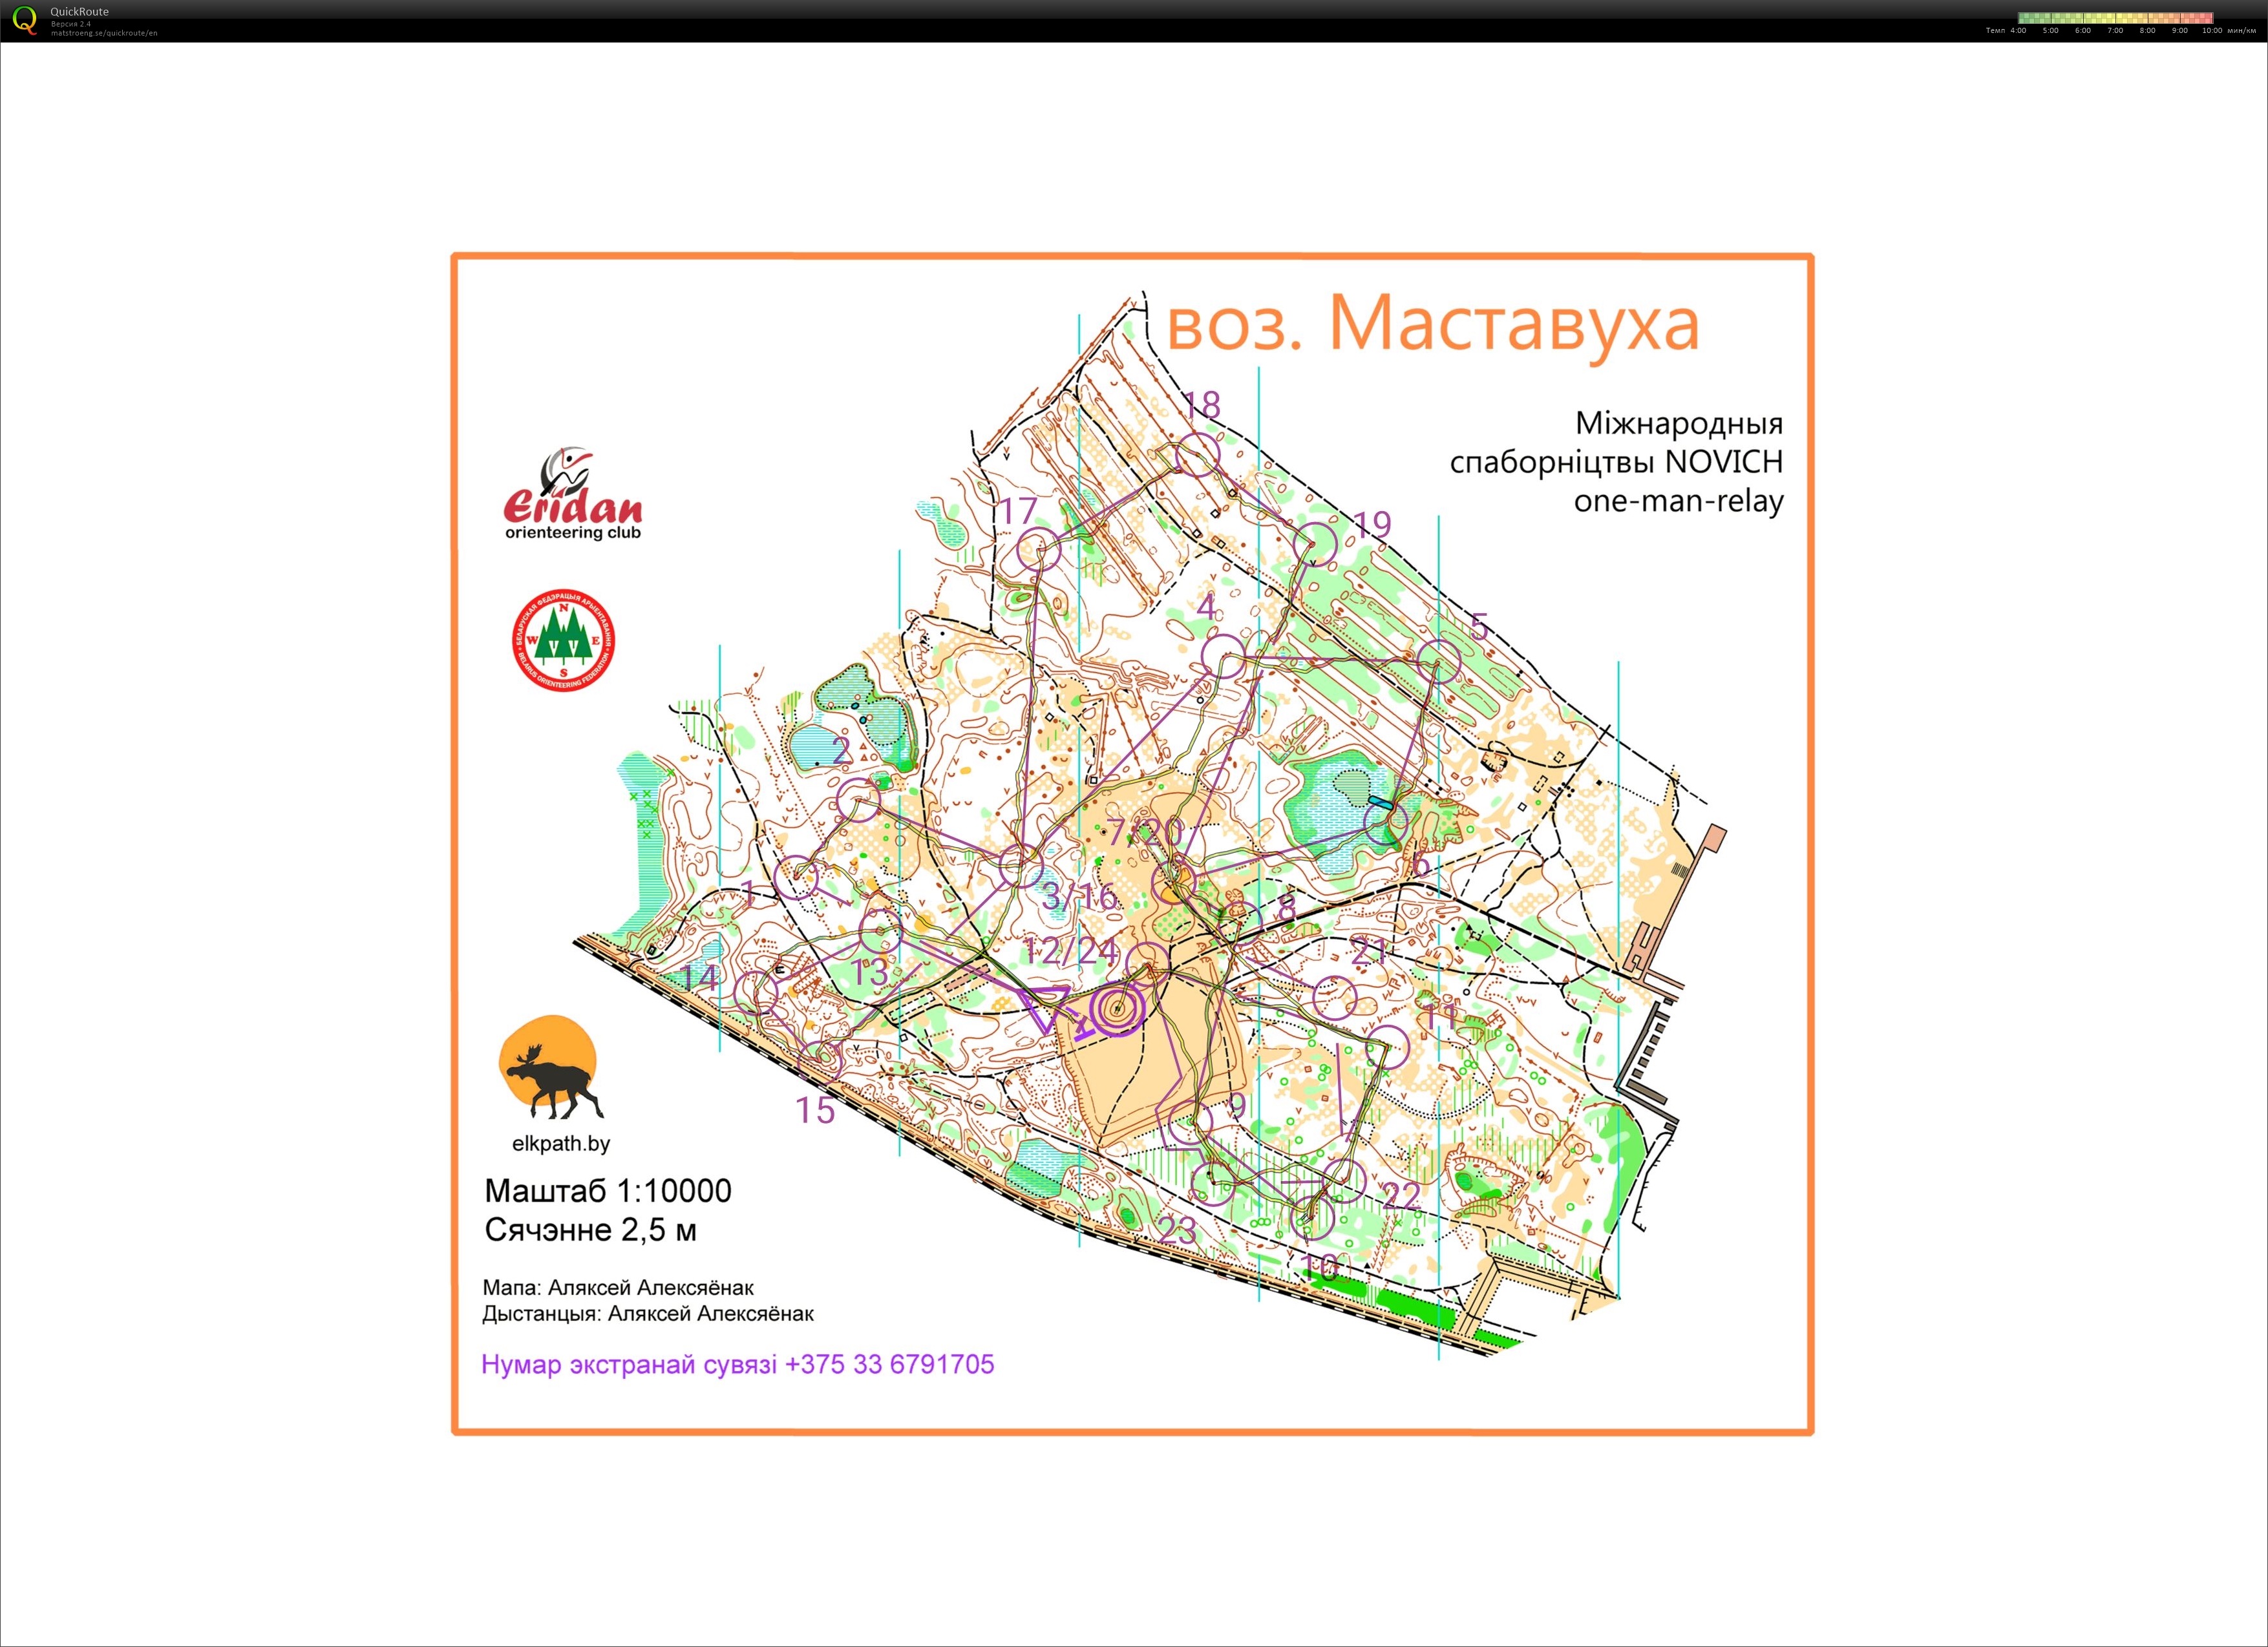Click the Маштаб 1:10000 scale text
The width and height of the screenshot is (2268, 1647).
click(x=607, y=1190)
